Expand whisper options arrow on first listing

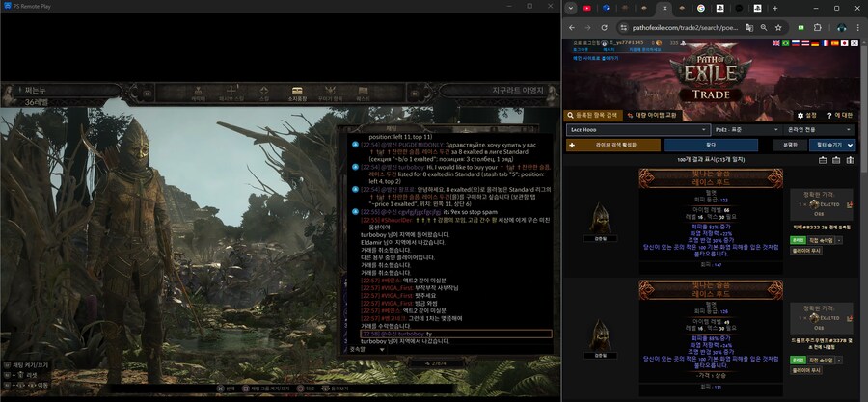pyautogui.click(x=839, y=241)
